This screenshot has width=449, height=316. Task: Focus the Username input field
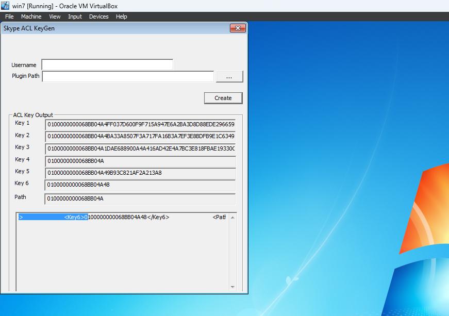[107, 64]
